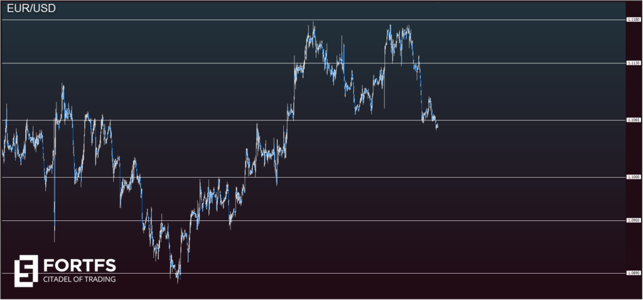Click the first peak near the 1.1180 line
The width and height of the screenshot is (643, 300).
click(x=312, y=28)
